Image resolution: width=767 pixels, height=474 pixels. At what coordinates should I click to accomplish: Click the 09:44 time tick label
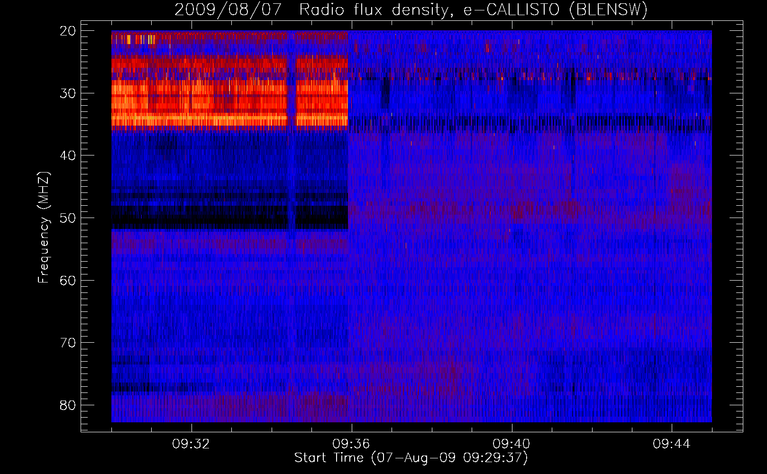672,444
